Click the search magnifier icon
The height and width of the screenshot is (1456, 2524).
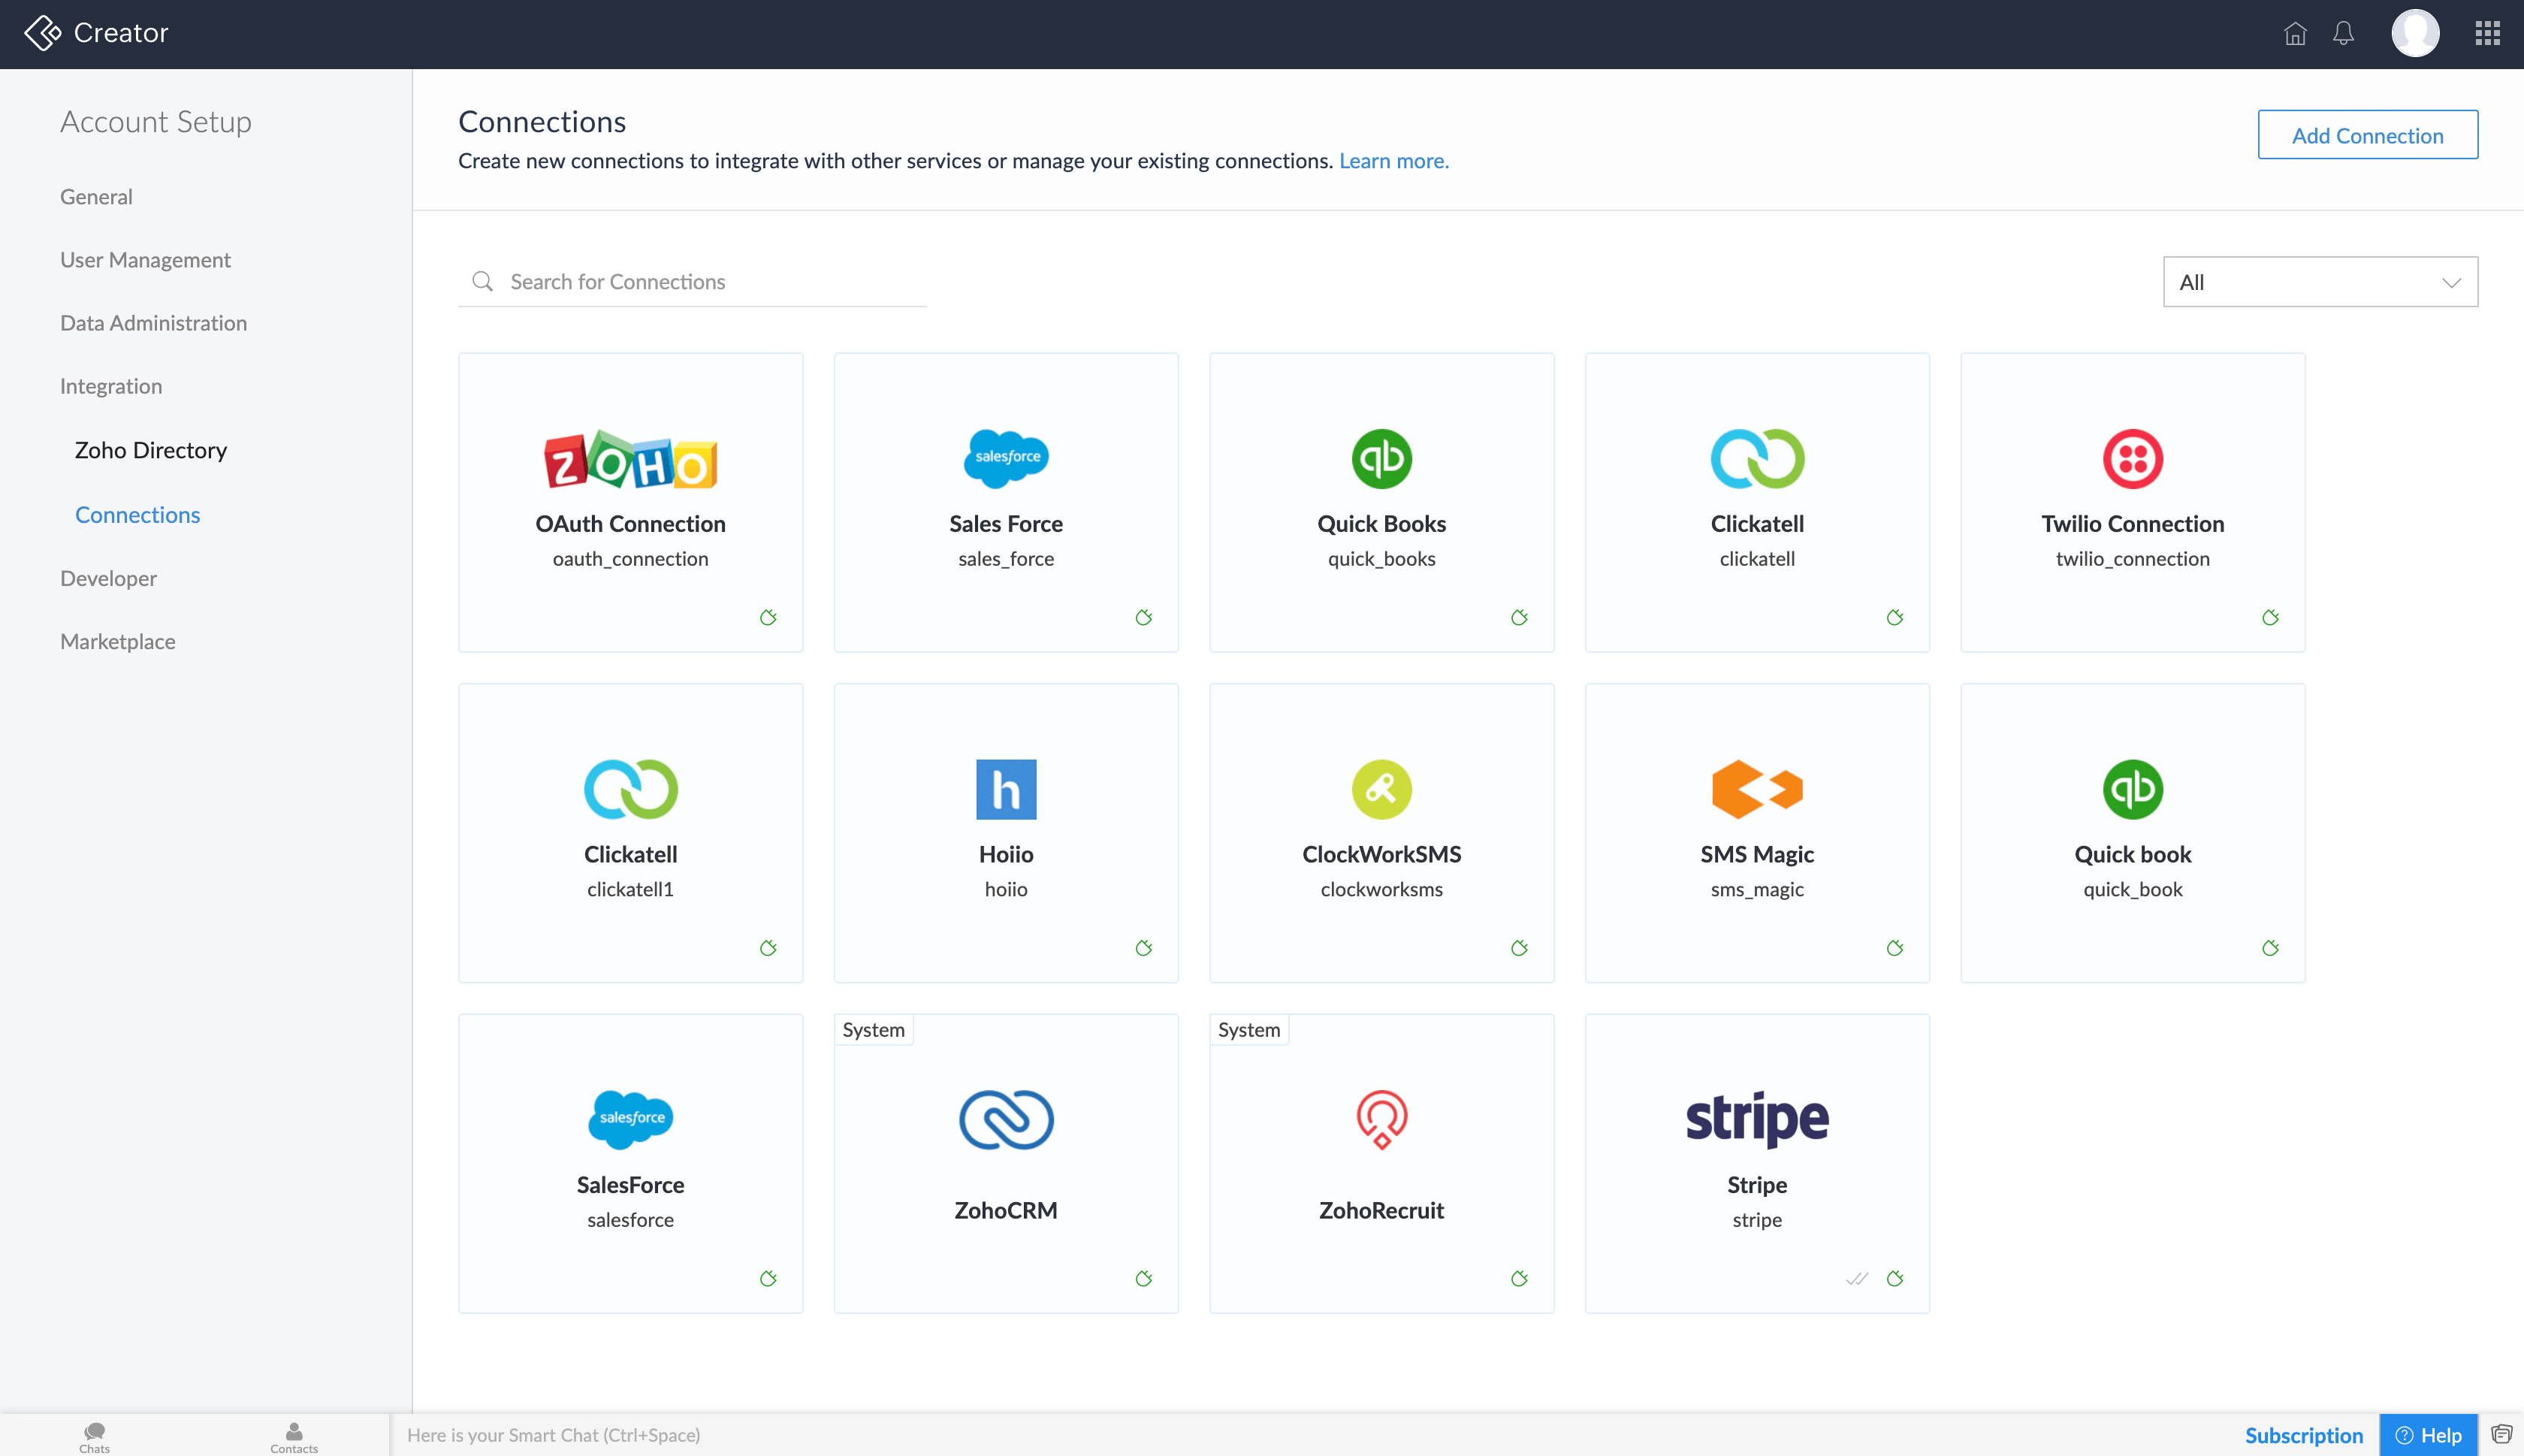(x=483, y=281)
